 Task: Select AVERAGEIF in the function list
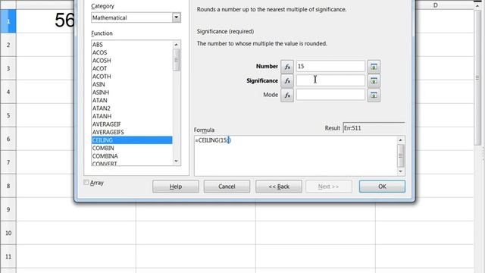tap(132, 124)
